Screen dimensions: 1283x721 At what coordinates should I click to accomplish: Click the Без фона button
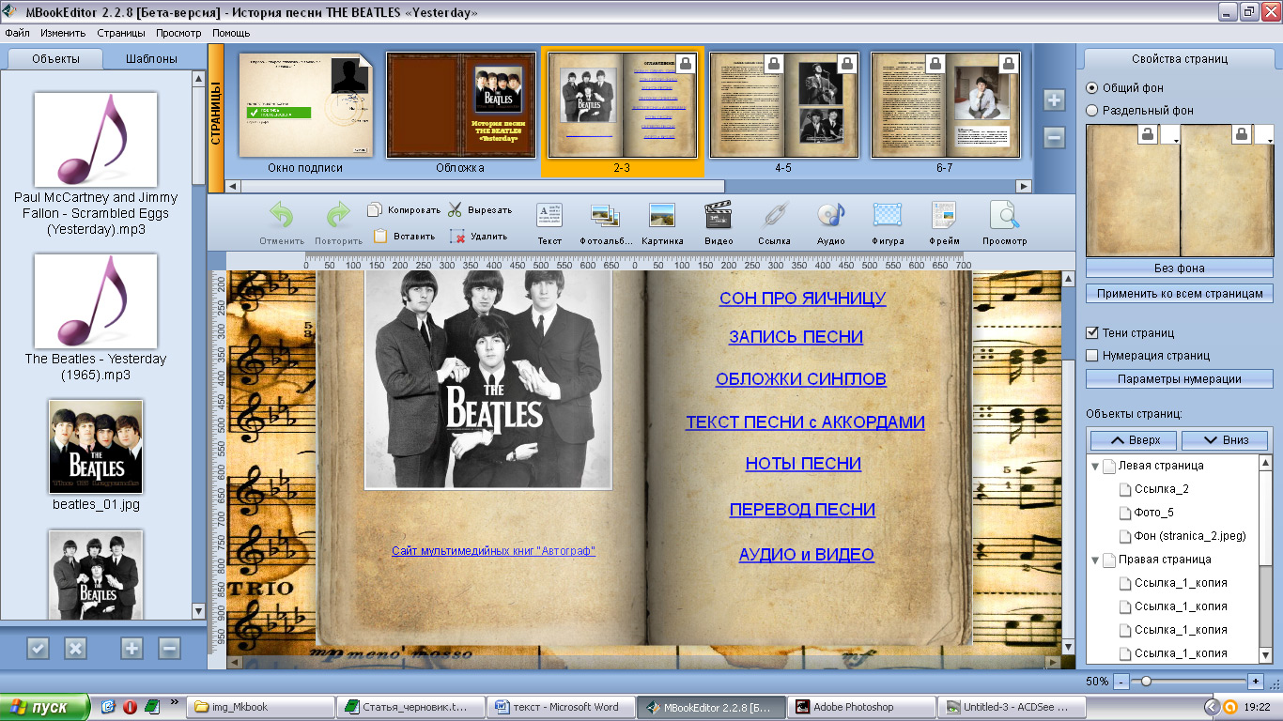click(1179, 268)
